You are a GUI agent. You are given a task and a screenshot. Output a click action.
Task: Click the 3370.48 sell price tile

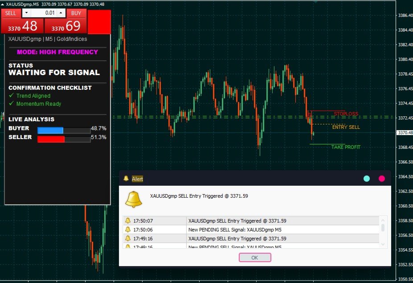pos(22,26)
